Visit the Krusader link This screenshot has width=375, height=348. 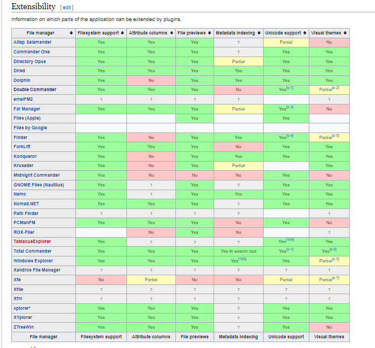pyautogui.click(x=24, y=165)
